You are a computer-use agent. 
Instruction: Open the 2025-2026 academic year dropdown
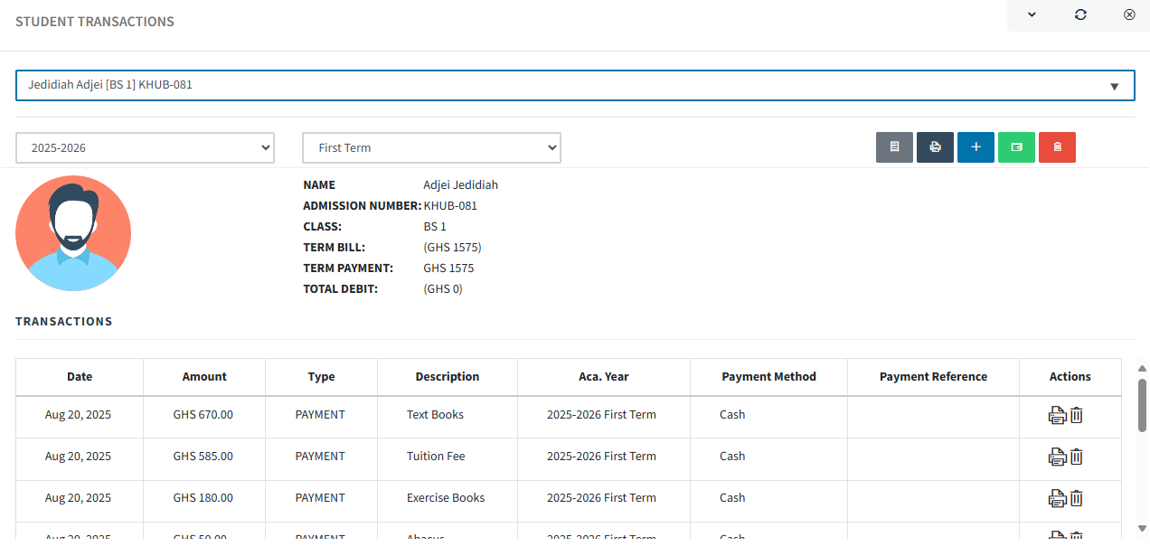pyautogui.click(x=145, y=147)
